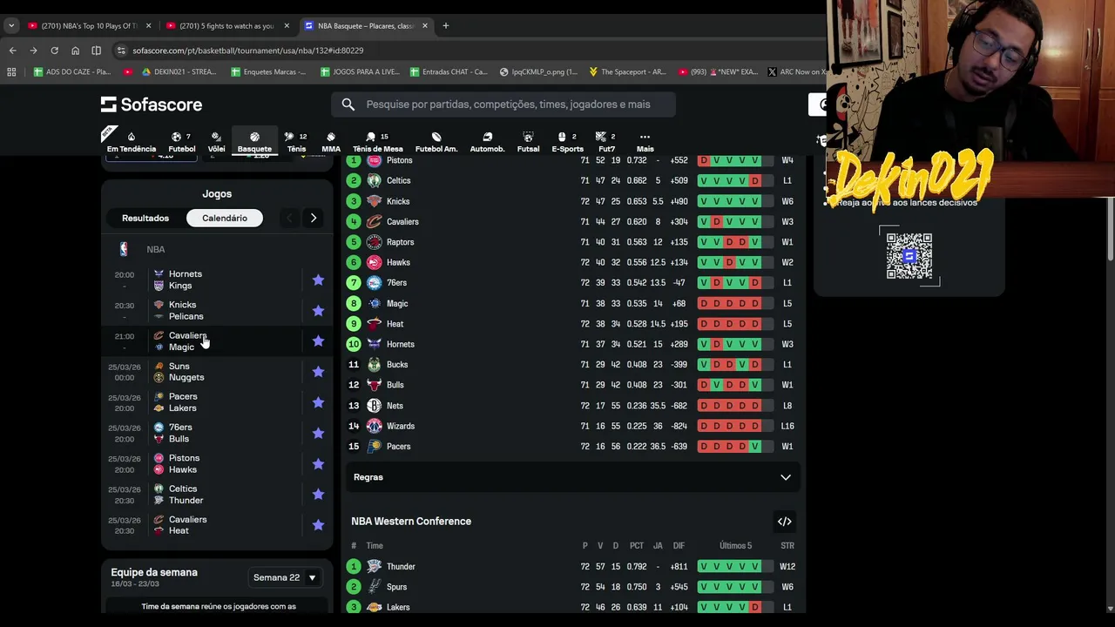Select the Automob. sport icon
Image resolution: width=1115 pixels, height=627 pixels.
487,142
